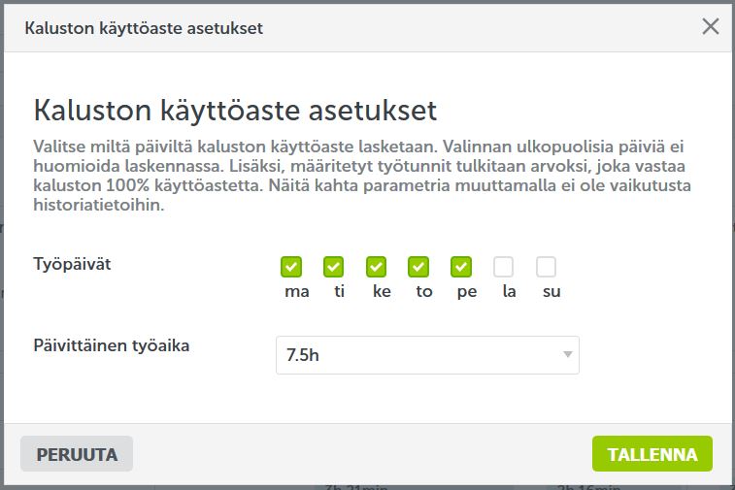735x490 pixels.
Task: Click the 'su' text under its checkbox
Action: 551,292
